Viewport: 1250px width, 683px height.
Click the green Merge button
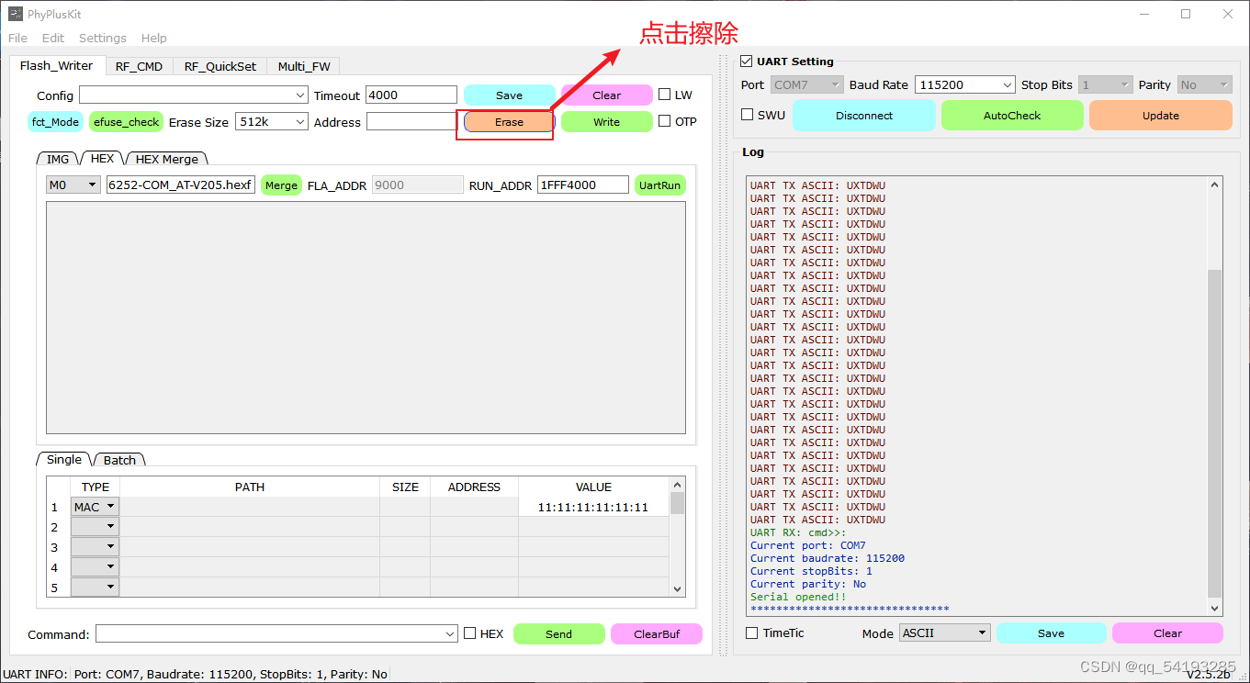point(281,185)
